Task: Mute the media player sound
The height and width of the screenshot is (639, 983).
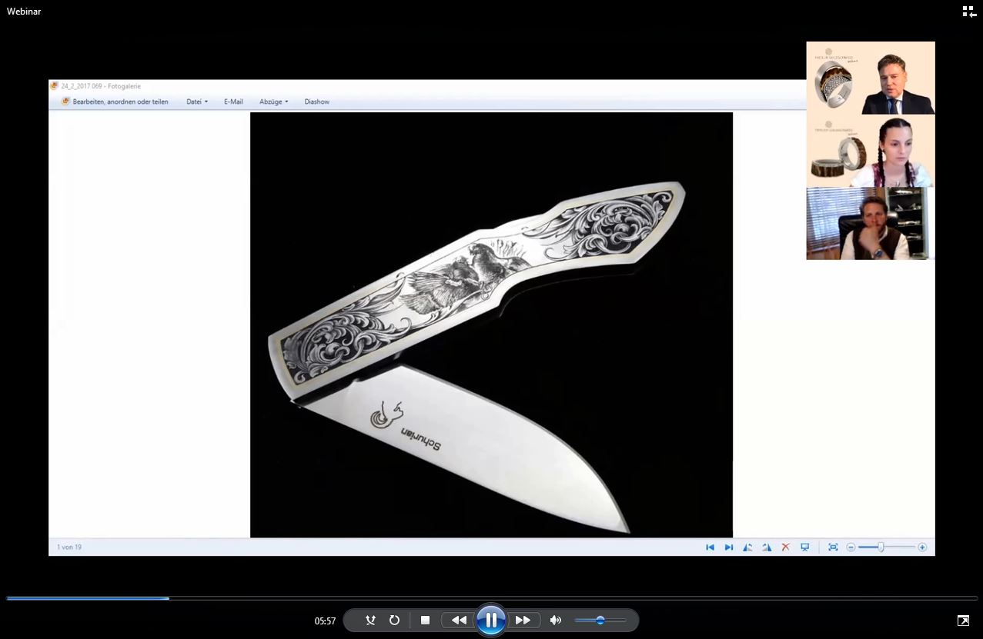Action: 556,620
